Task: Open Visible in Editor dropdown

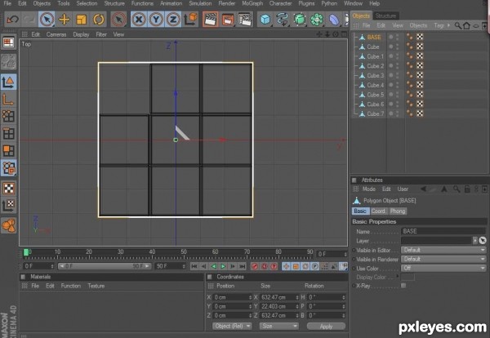Action: pyautogui.click(x=443, y=250)
